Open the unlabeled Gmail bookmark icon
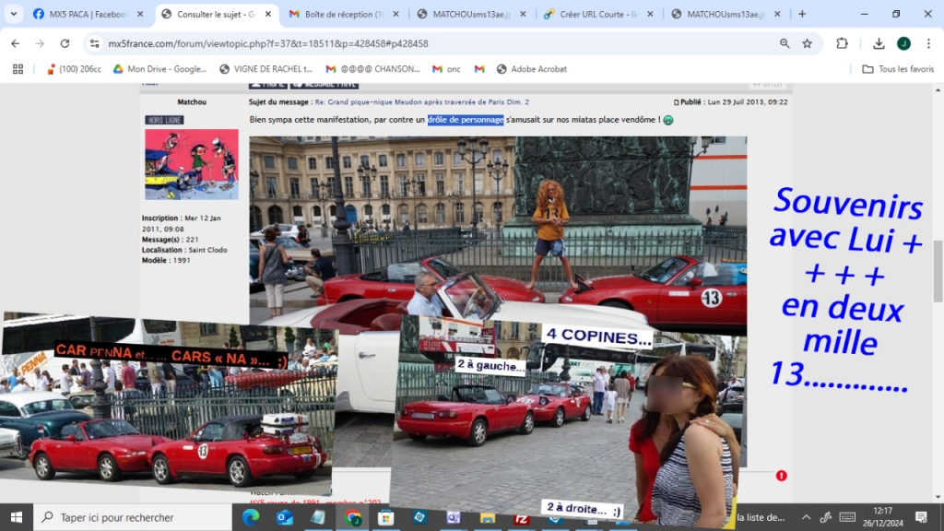Screen dimensions: 944x531 (x=479, y=69)
